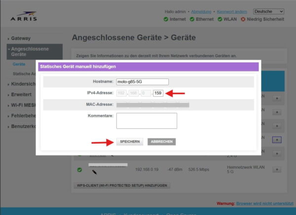Viewport: 296px width, 215px height.
Task: Click the Speichern button
Action: [130, 142]
